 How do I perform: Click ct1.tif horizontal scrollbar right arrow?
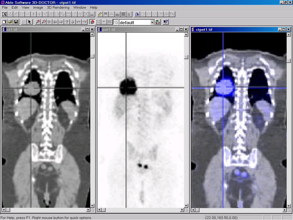tap(88, 210)
